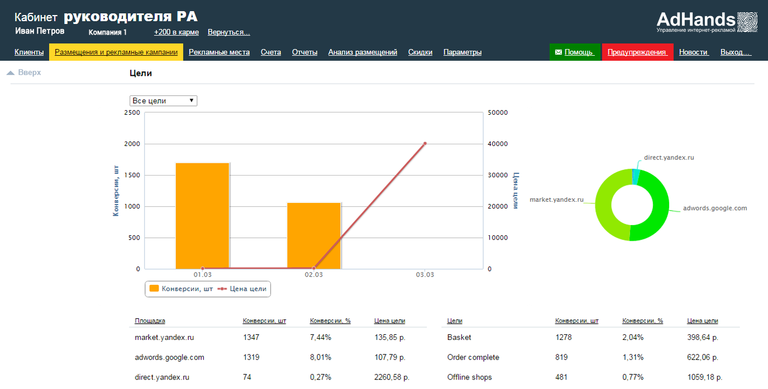Click the red Предупреждения button

[637, 52]
